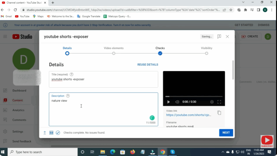Viewport: 277px width, 156px height.
Task: Play the video preview
Action: [169, 102]
